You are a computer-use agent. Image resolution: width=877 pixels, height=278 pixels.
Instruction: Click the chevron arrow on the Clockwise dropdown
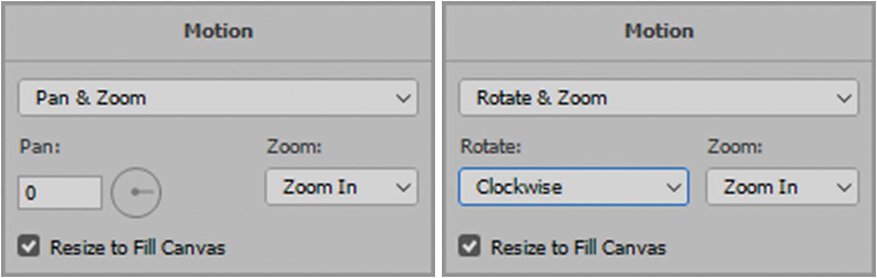(674, 188)
